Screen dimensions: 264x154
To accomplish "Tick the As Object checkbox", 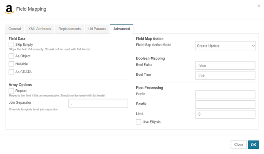I will coord(11,56).
